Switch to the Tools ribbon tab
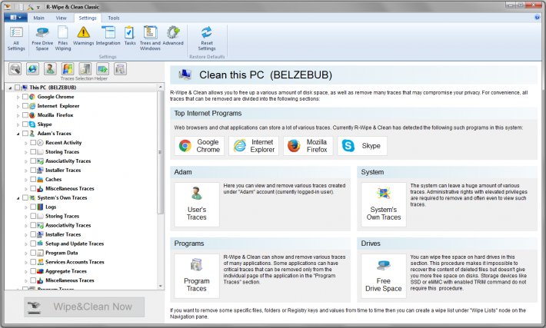This screenshot has height=328, width=546. (x=114, y=18)
